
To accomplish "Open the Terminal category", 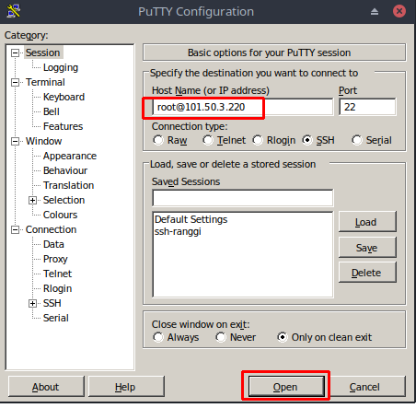I will tap(45, 82).
